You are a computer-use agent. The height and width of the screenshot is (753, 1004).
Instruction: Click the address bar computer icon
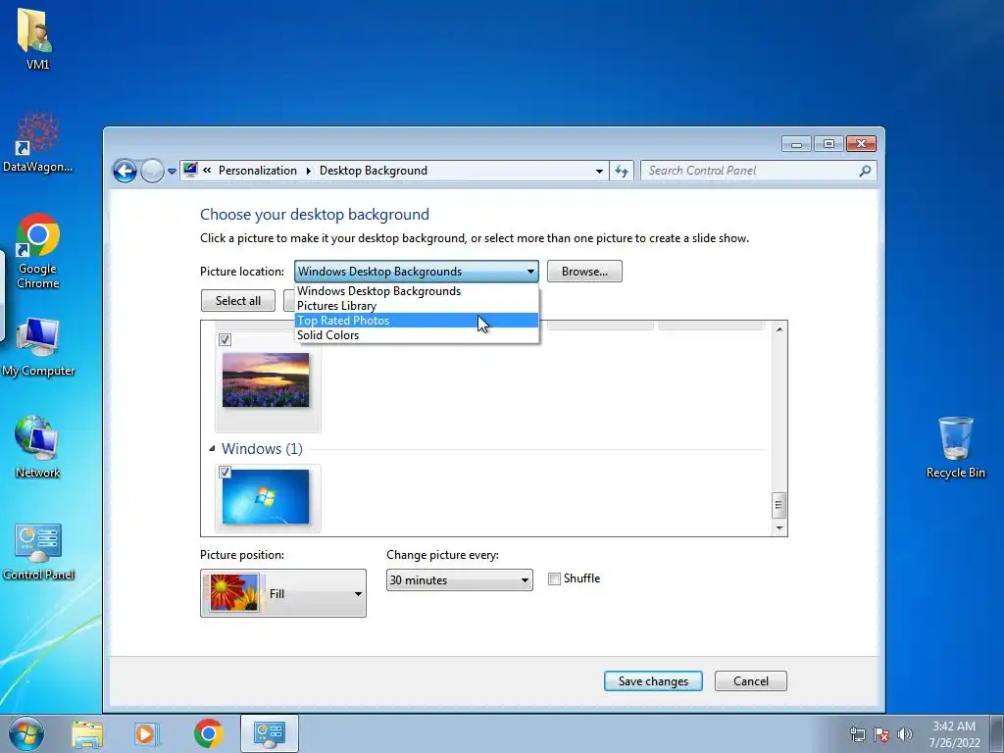pyautogui.click(x=190, y=171)
